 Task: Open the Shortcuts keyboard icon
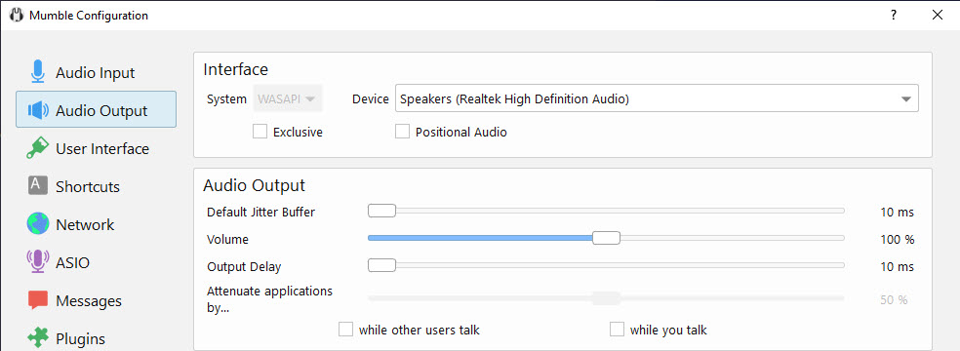tap(38, 186)
